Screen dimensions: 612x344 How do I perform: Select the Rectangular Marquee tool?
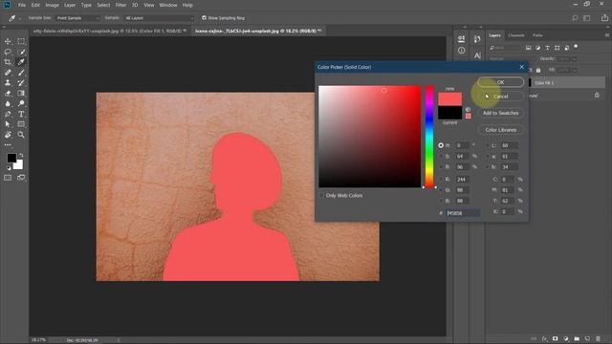pos(21,41)
